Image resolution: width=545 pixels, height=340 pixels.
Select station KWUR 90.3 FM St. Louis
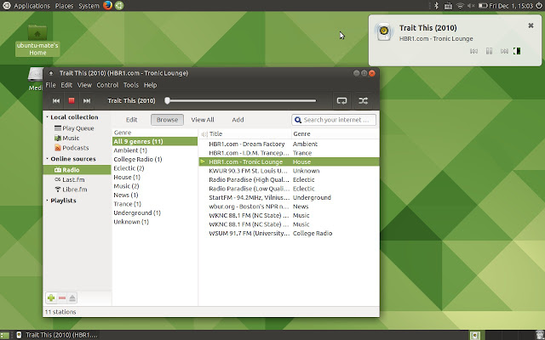click(290, 171)
